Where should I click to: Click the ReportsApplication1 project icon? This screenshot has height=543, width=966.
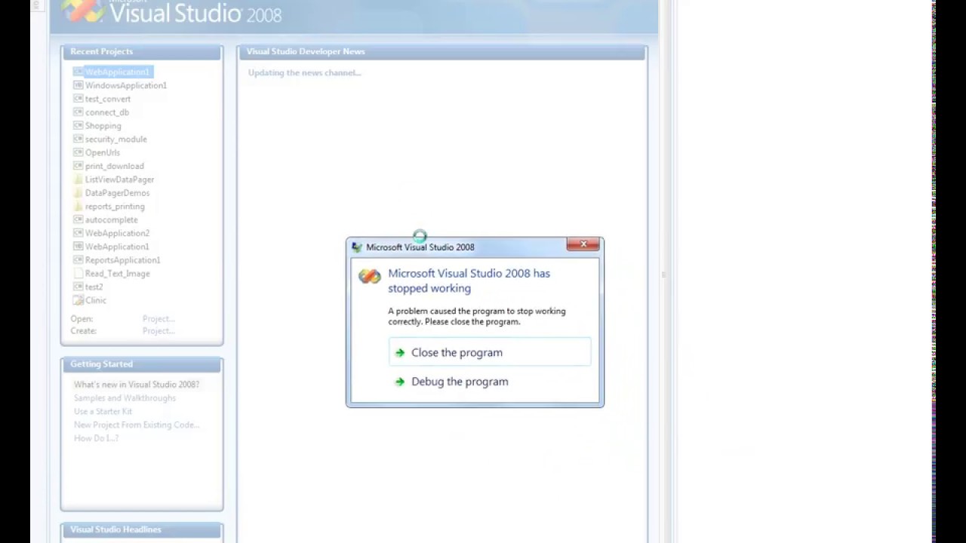(78, 260)
